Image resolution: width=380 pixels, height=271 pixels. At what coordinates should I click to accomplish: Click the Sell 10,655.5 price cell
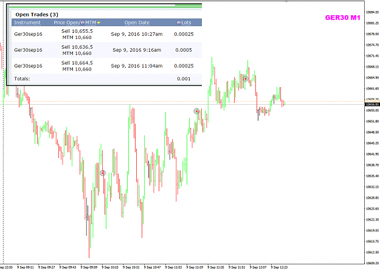pyautogui.click(x=77, y=31)
